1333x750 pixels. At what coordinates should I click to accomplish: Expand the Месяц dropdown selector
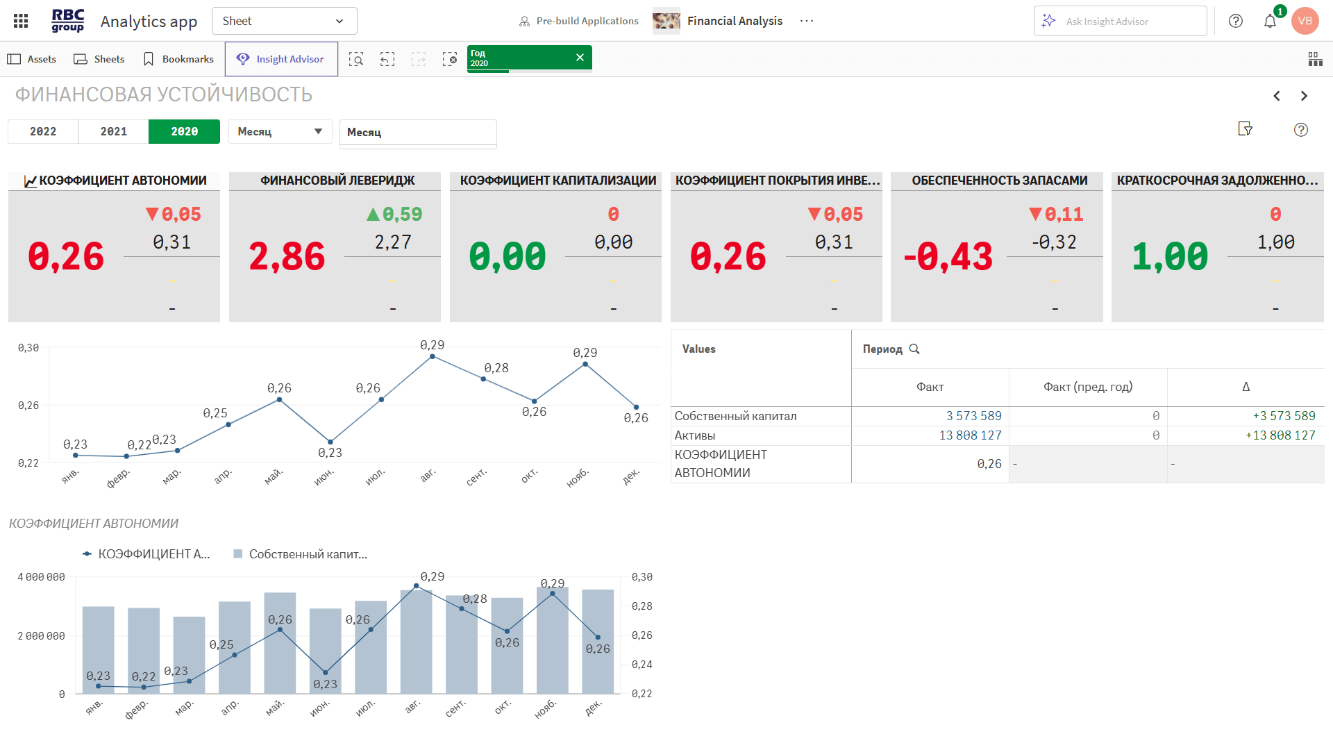tap(280, 131)
